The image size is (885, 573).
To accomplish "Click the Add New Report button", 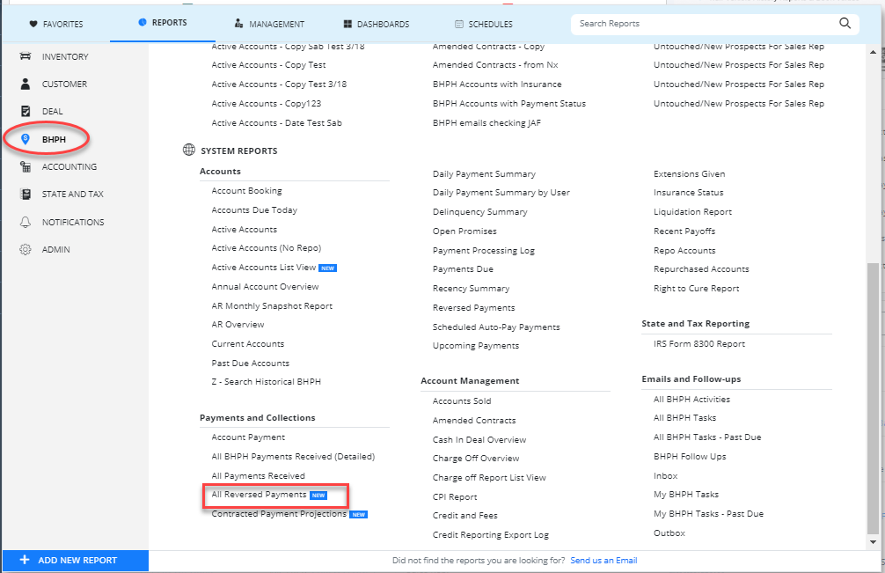I will click(76, 561).
